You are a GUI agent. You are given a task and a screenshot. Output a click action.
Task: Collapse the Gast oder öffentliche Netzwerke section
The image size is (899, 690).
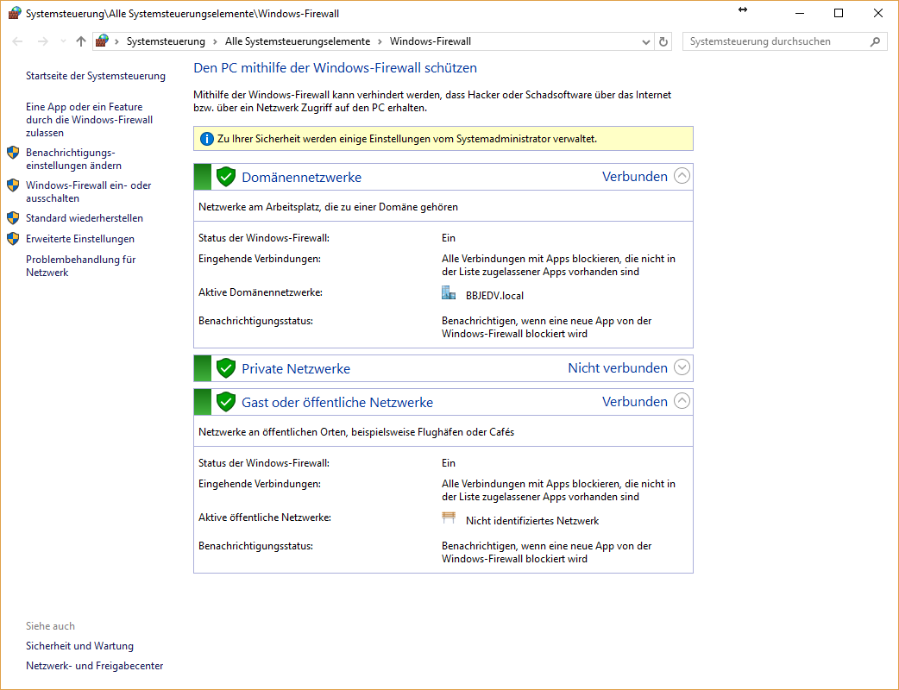pos(682,401)
